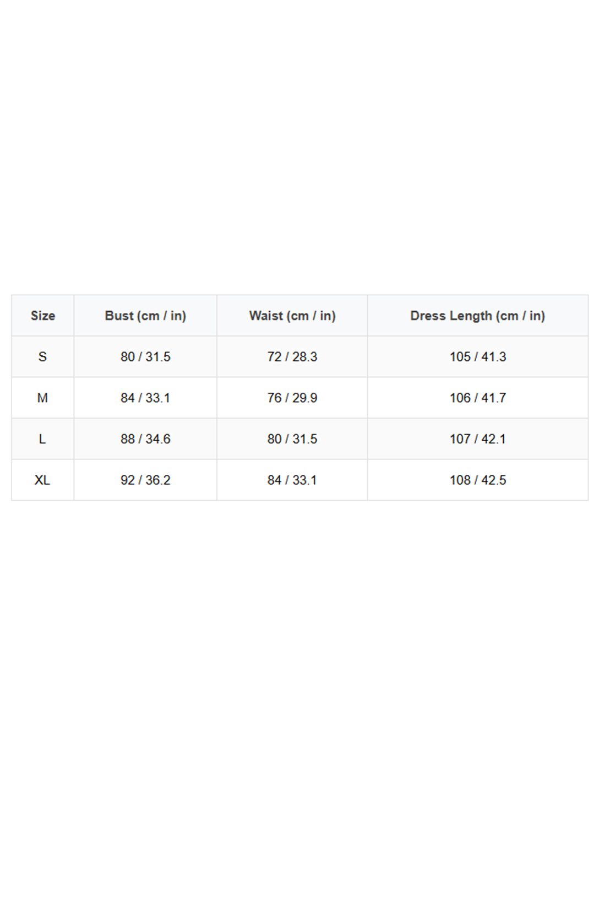Screen dimensions: 599x899
Task: Click dress length 107 / 42.1
Action: tap(477, 439)
